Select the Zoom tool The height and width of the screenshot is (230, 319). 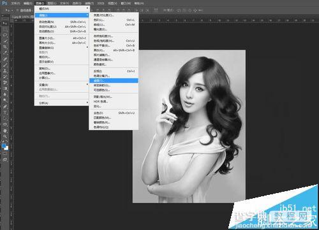click(x=5, y=136)
